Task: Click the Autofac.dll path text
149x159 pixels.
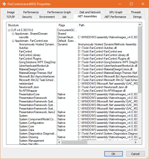Action: 97,48
